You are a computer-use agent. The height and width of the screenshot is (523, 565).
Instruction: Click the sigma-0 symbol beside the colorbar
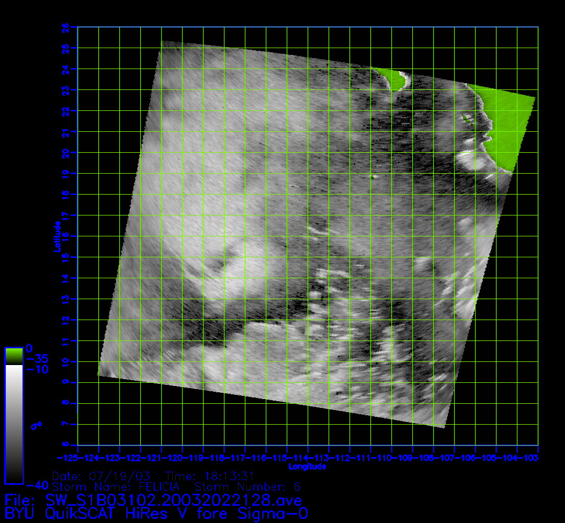click(x=36, y=426)
